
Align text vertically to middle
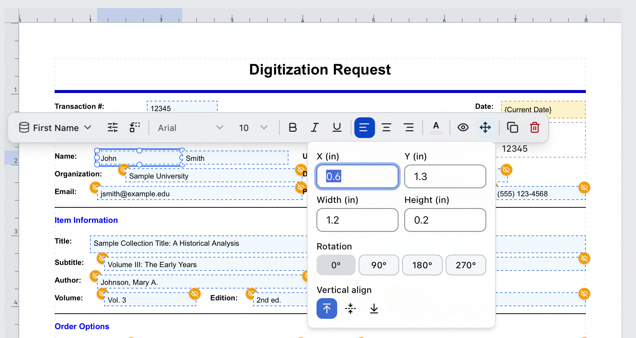click(x=350, y=308)
